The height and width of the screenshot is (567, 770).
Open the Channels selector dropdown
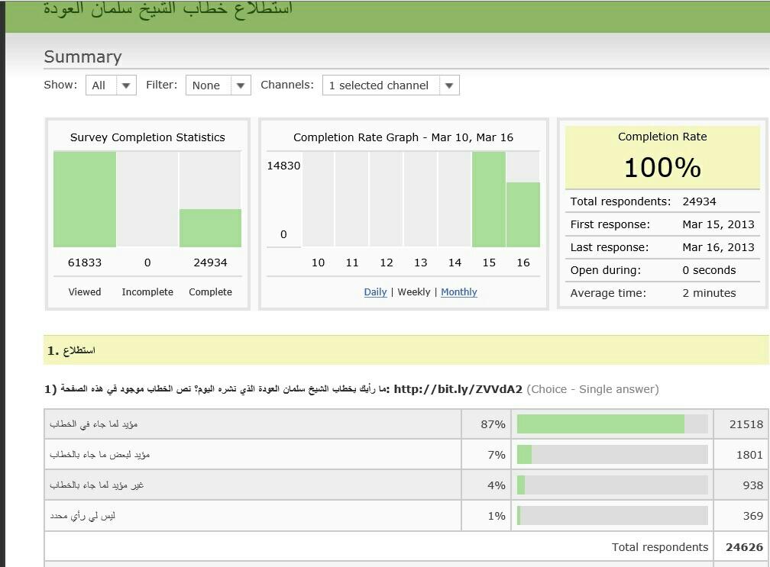point(390,85)
